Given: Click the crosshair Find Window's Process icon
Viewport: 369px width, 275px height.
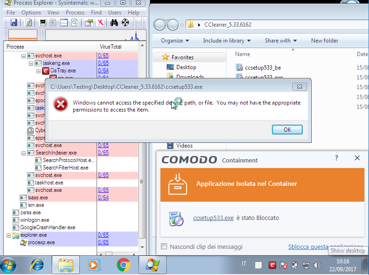Looking at the screenshot, I should pyautogui.click(x=125, y=22).
